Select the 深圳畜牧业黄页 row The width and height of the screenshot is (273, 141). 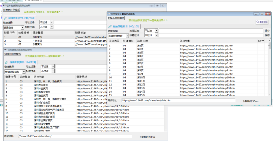[x=56, y=92]
